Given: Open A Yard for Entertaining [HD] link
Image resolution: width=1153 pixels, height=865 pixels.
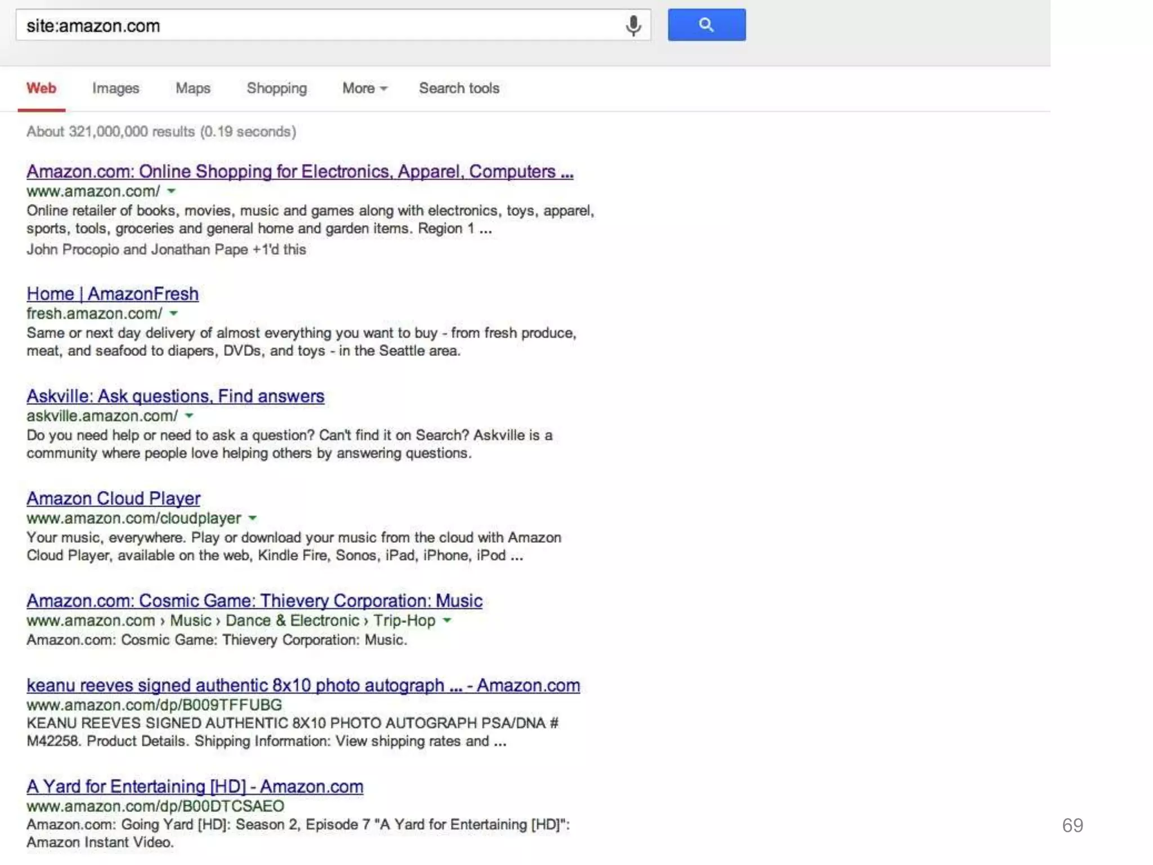Looking at the screenshot, I should click(195, 787).
